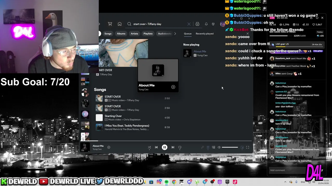Open the lyrics microphone icon
This screenshot has width=332, height=186.
[202, 147]
